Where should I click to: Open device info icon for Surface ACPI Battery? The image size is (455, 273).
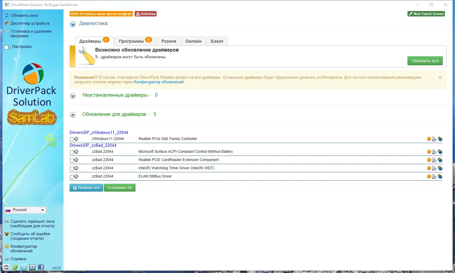pos(434,152)
